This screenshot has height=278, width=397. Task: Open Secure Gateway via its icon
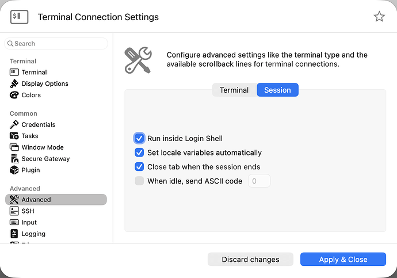(x=14, y=159)
